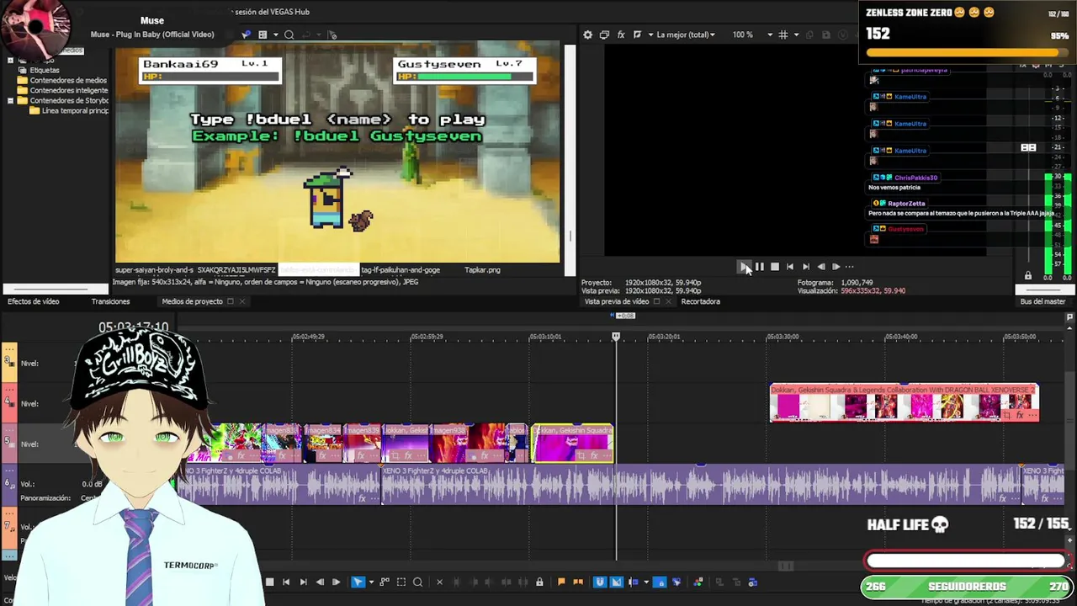
Task: Switch to Recortadora tab
Action: point(700,301)
